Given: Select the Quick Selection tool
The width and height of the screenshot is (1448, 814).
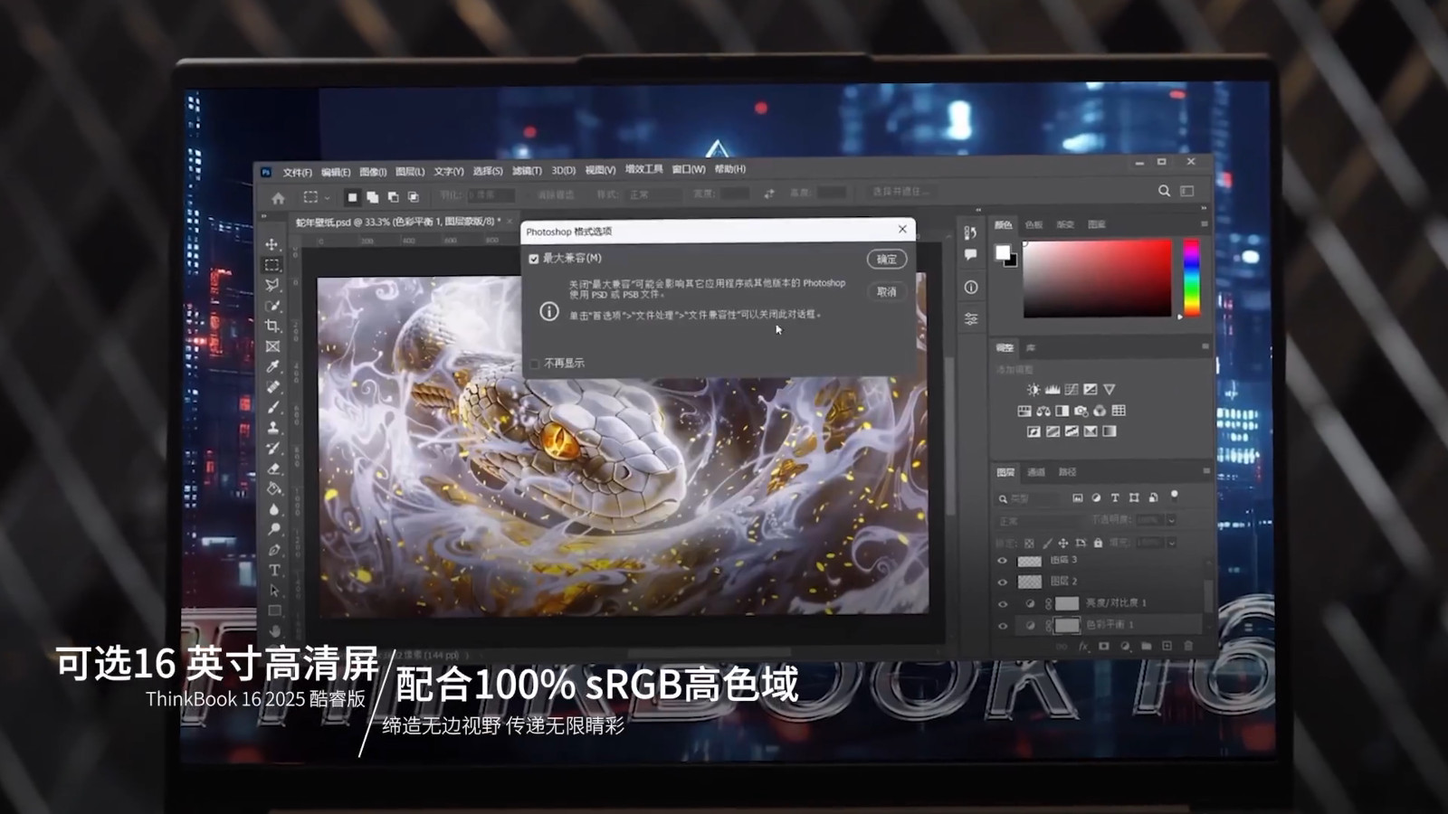Looking at the screenshot, I should (272, 306).
